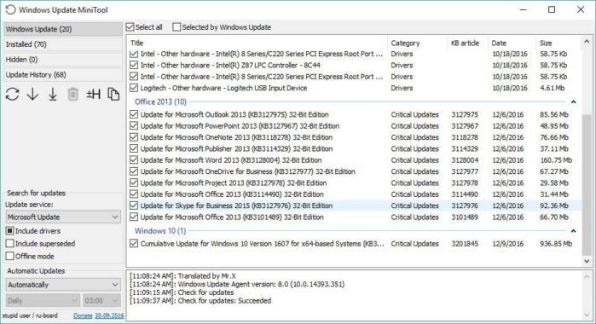The width and height of the screenshot is (596, 324).
Task: Enable Selected by Windows Update checkbox
Action: coord(176,27)
